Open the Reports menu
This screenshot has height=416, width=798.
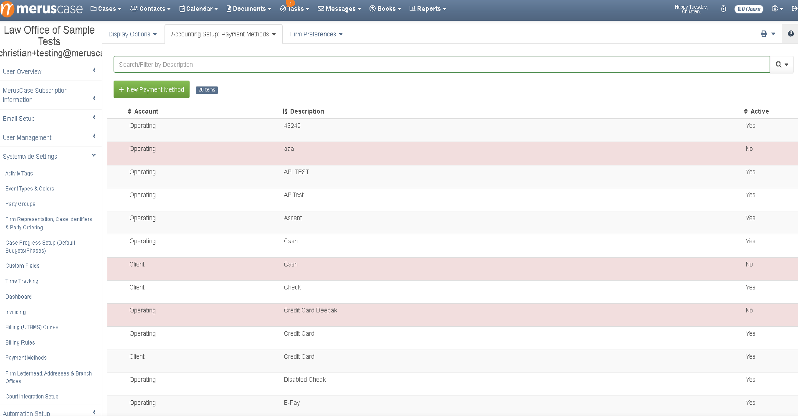tap(428, 9)
